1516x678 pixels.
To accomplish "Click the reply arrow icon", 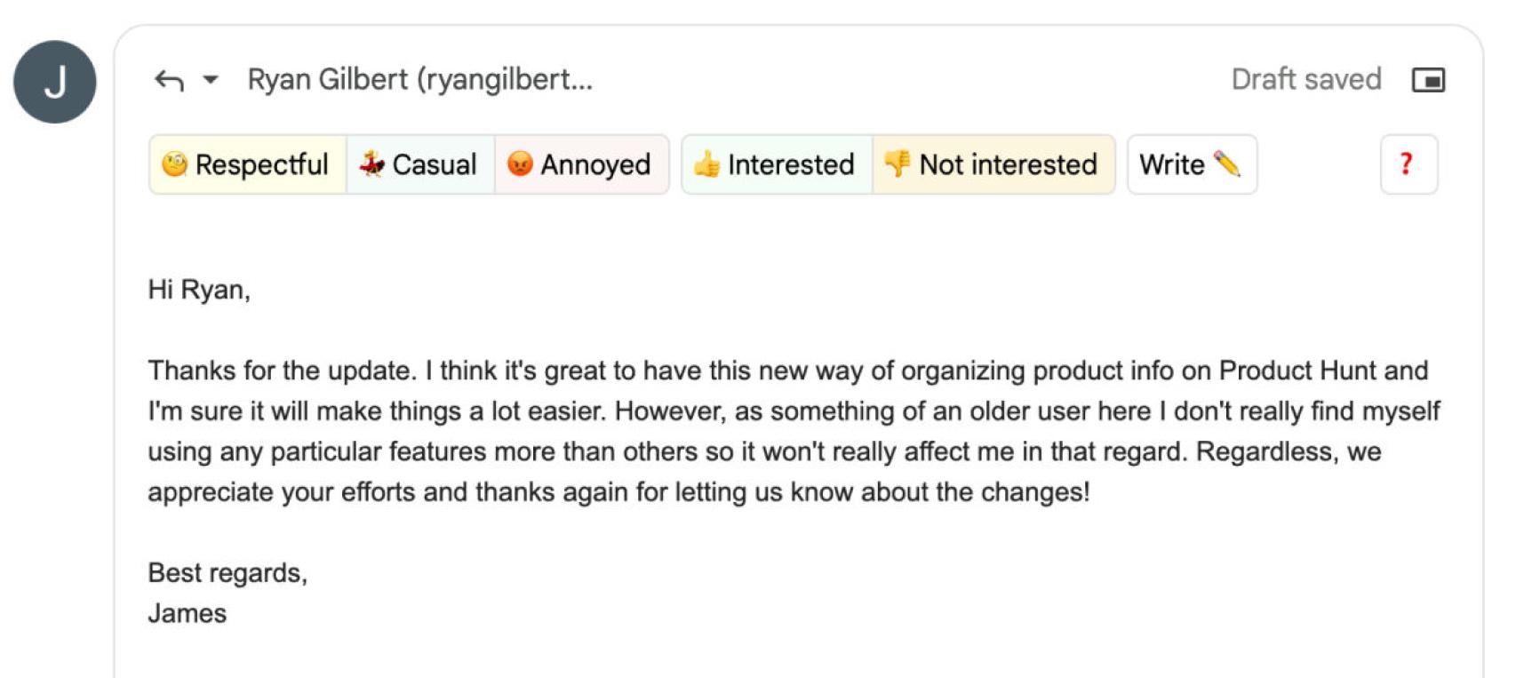I will click(169, 81).
